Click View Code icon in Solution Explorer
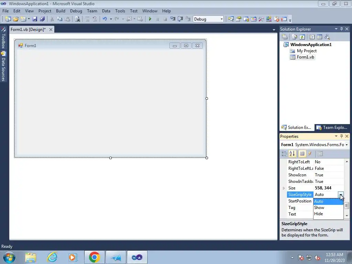 [312, 37]
